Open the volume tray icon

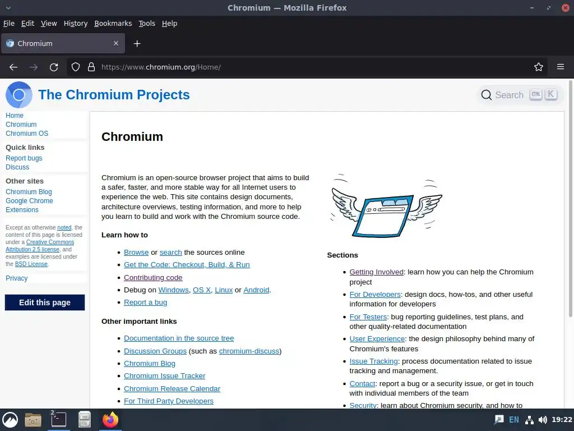tap(543, 420)
